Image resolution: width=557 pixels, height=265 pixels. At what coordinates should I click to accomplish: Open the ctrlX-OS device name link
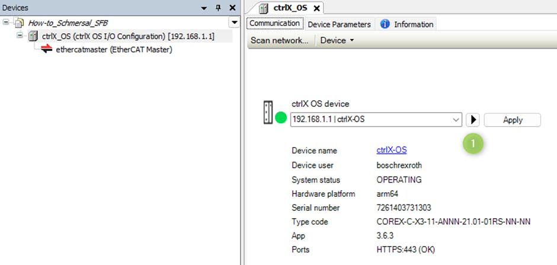(x=391, y=150)
